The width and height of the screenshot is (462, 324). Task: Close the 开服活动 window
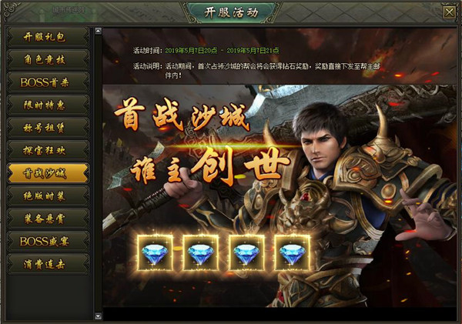(x=450, y=12)
